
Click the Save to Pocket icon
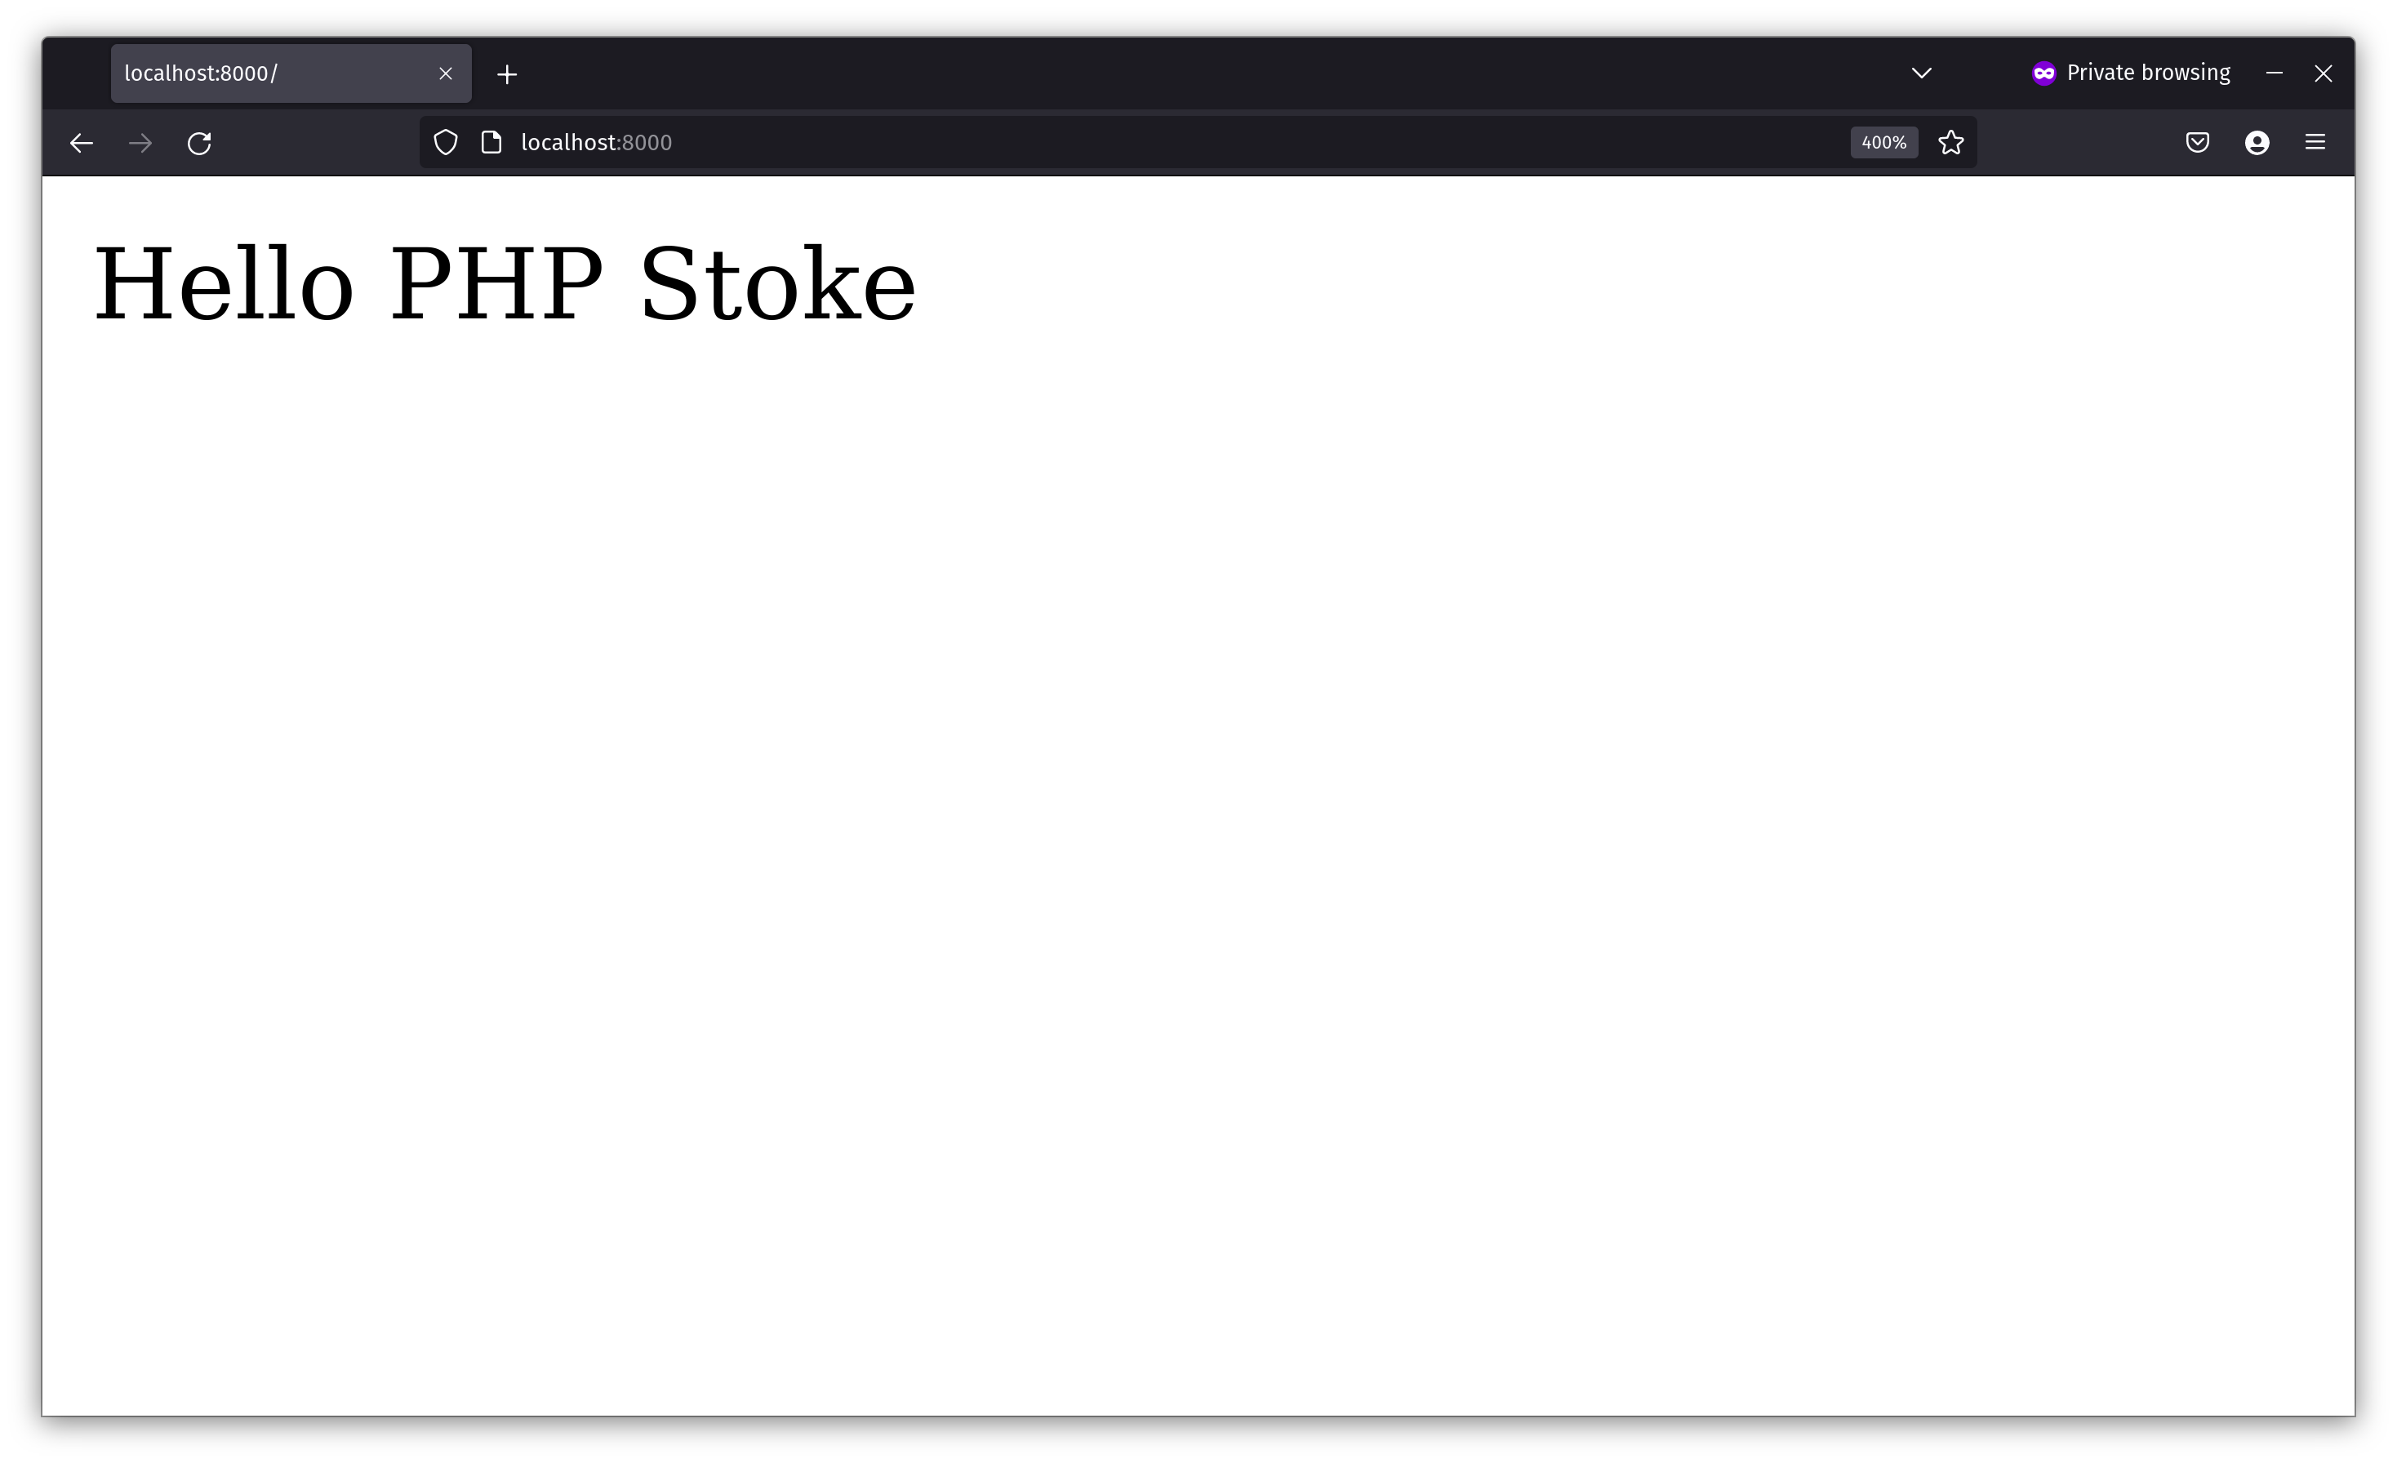pyautogui.click(x=2198, y=143)
